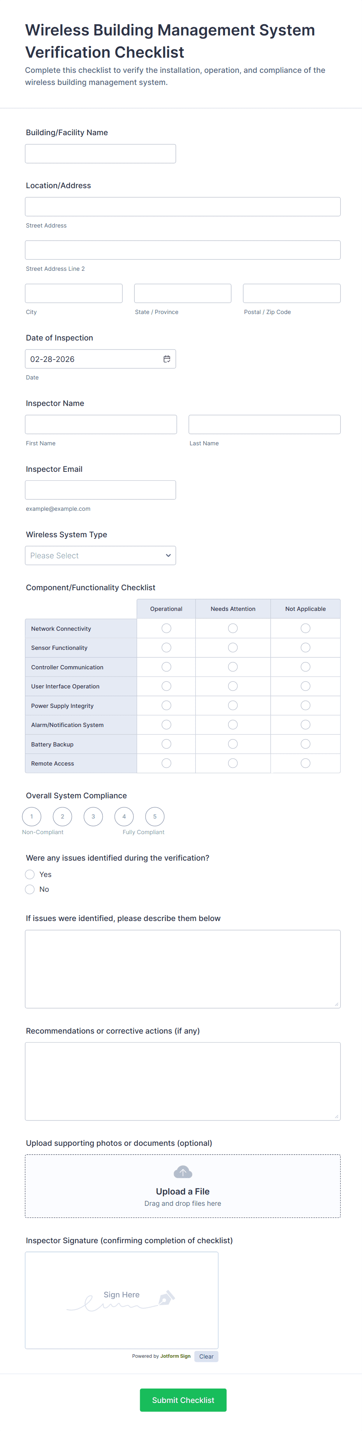Click the Sign Here signature pad
The height and width of the screenshot is (1431, 362).
pyautogui.click(x=121, y=1300)
